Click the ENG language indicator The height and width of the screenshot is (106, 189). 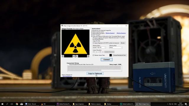tap(175, 104)
